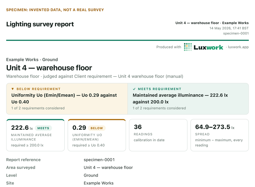
Task: Click the Example Works site value
Action: pyautogui.click(x=98, y=183)
